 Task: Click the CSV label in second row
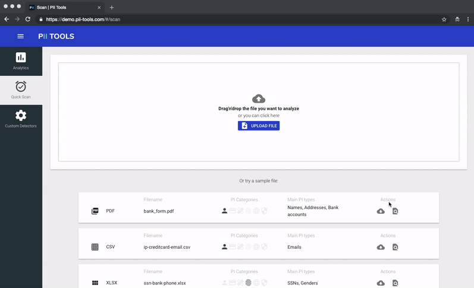(111, 246)
